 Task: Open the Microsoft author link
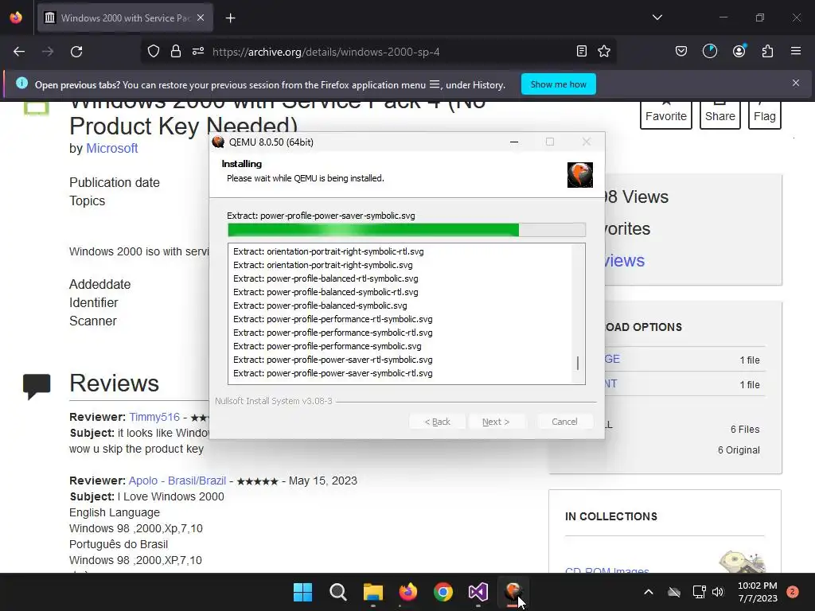click(111, 148)
